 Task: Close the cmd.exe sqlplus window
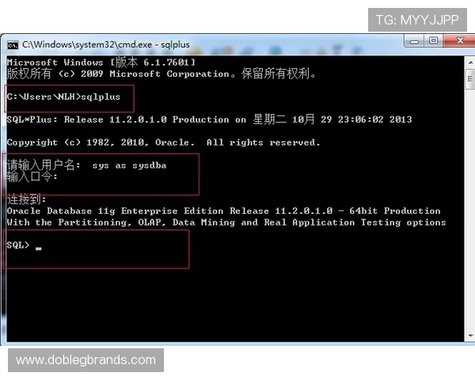point(458,41)
